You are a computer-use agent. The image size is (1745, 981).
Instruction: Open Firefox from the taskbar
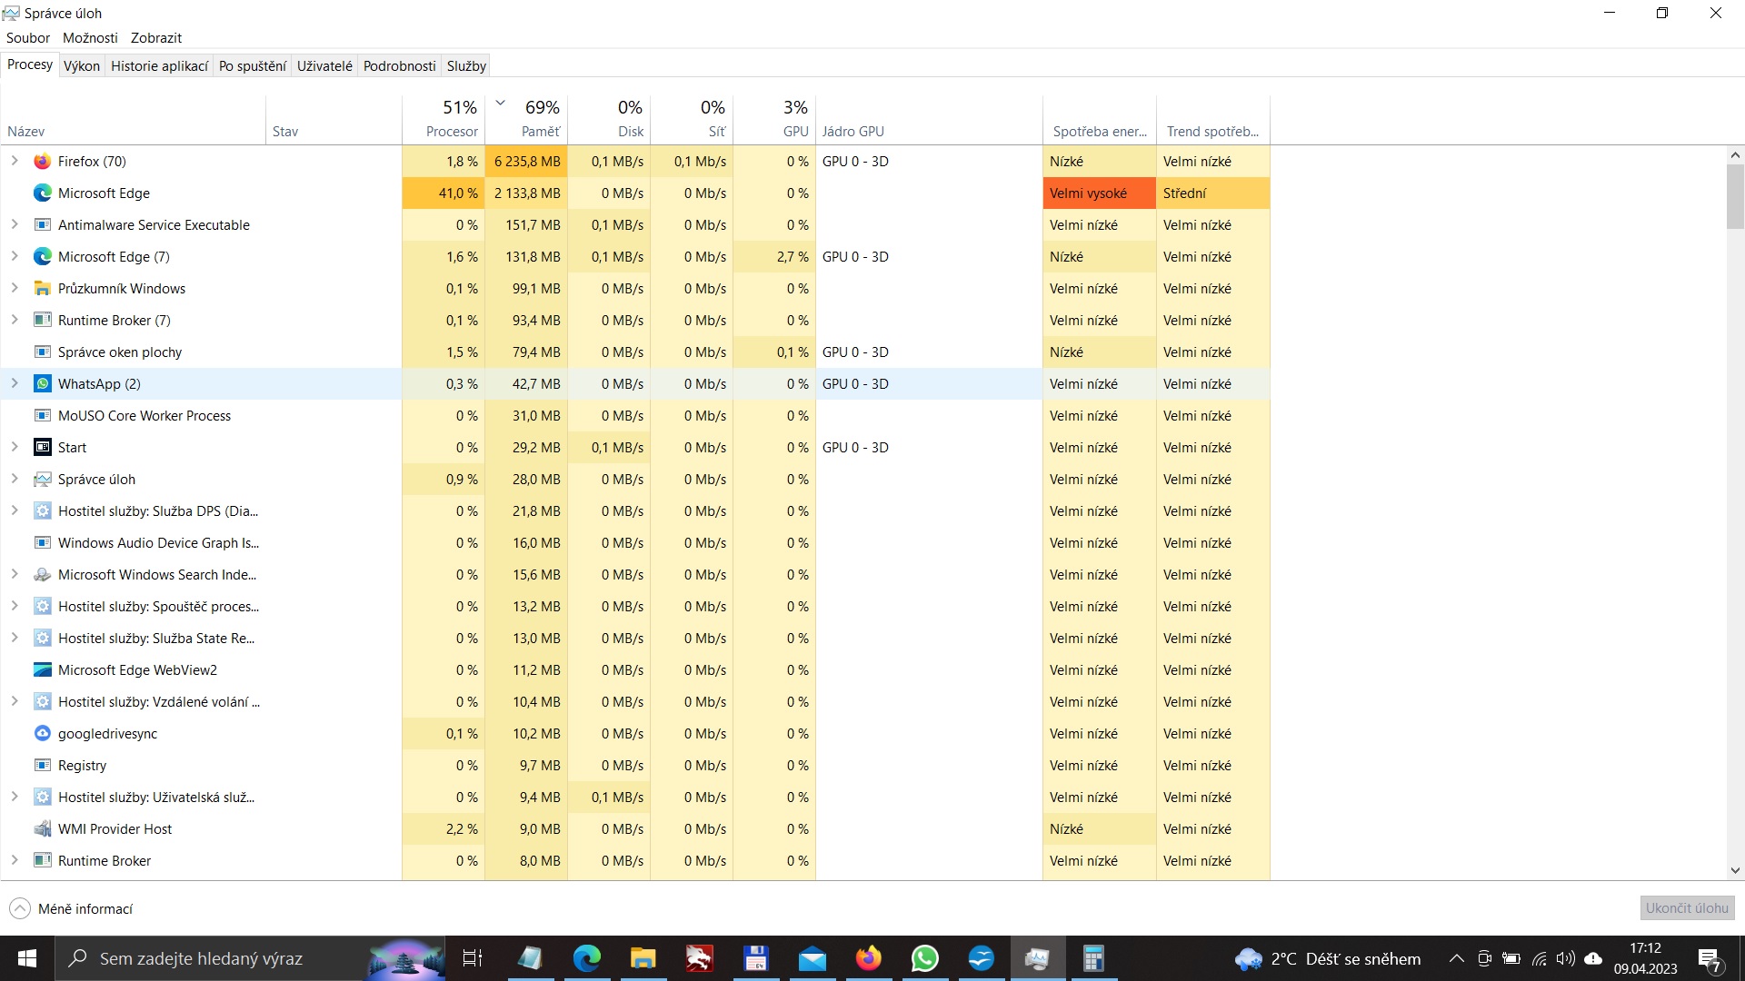868,958
